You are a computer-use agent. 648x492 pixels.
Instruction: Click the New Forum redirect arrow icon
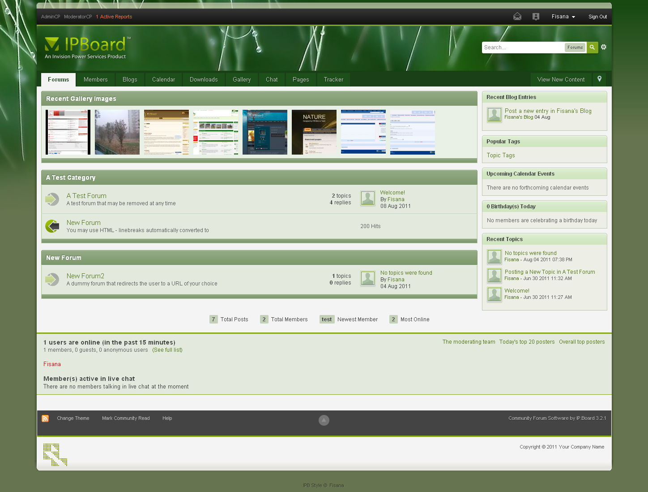(52, 226)
